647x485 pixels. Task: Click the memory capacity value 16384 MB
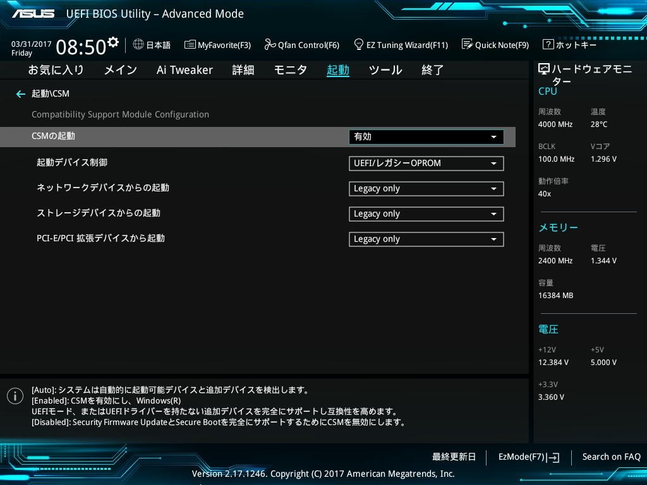coord(555,296)
